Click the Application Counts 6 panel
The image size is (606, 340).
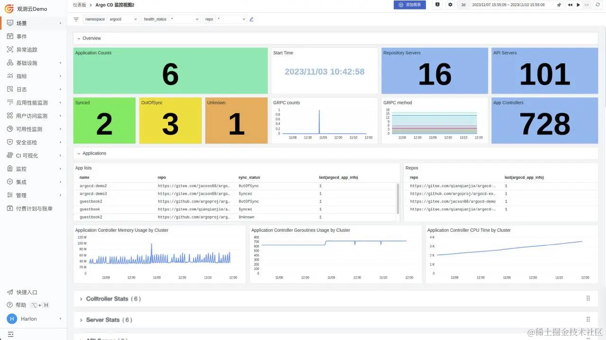click(x=170, y=71)
